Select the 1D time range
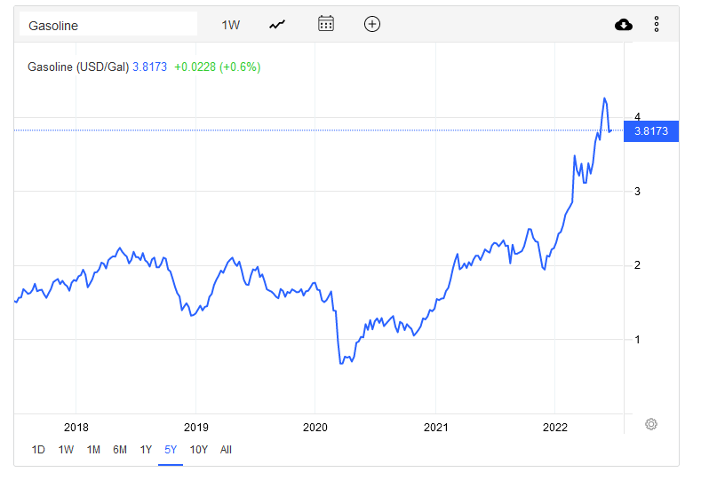This screenshot has width=701, height=488. [38, 450]
